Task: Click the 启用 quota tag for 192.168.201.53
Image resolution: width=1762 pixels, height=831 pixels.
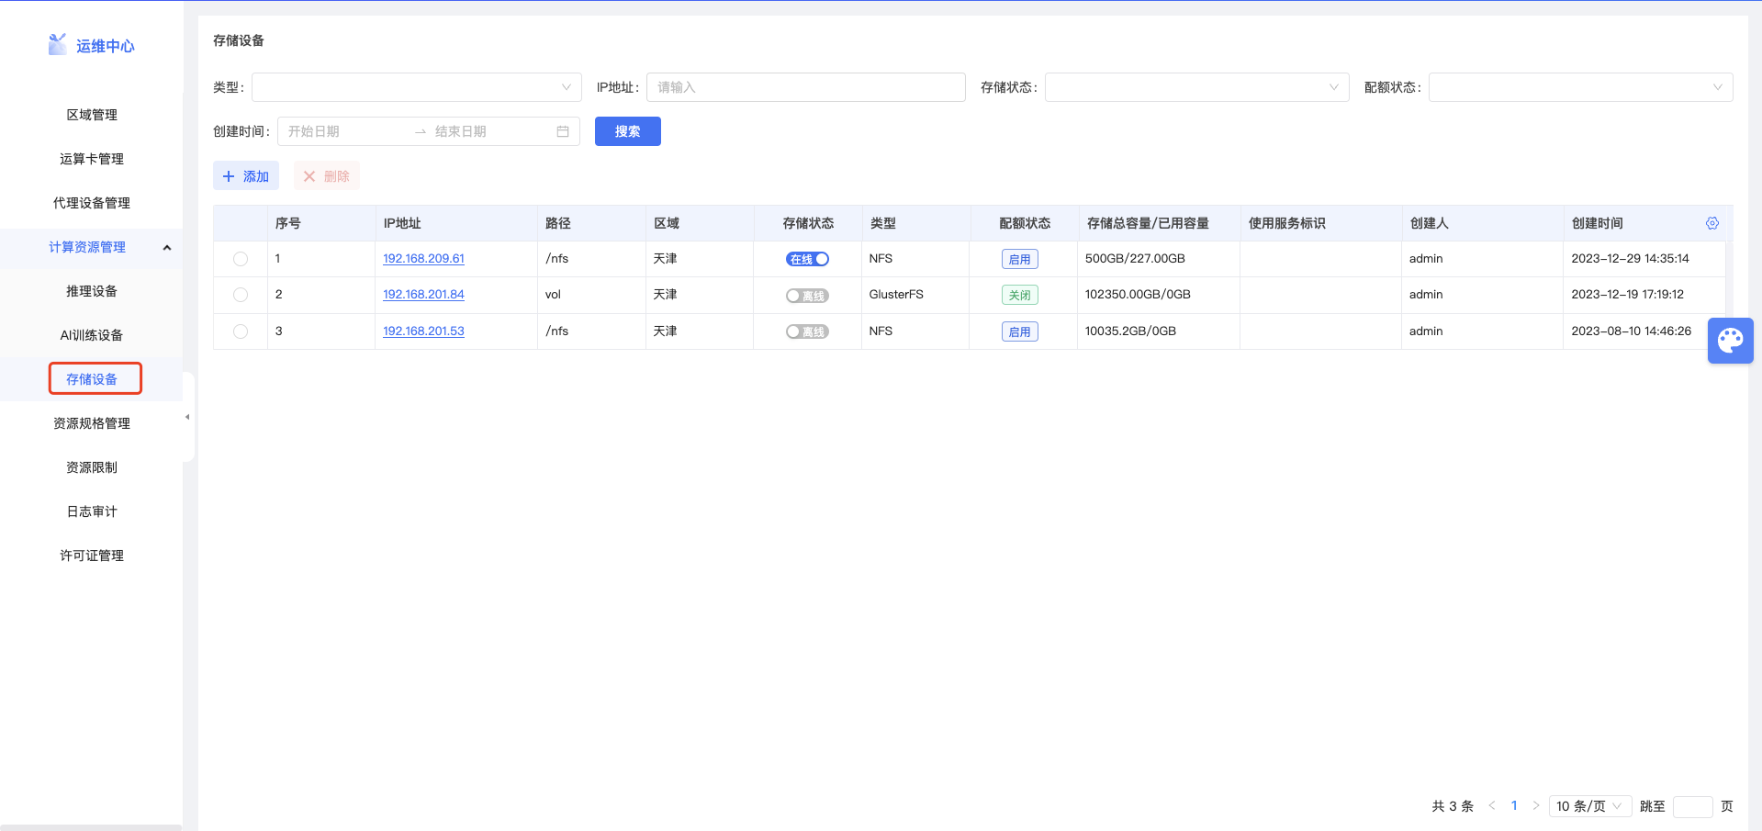Action: tap(1019, 331)
